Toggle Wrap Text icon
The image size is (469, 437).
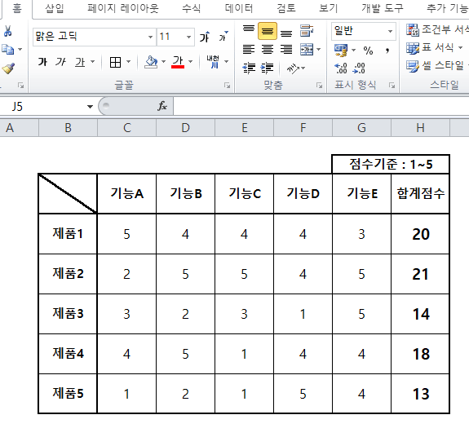click(x=307, y=31)
